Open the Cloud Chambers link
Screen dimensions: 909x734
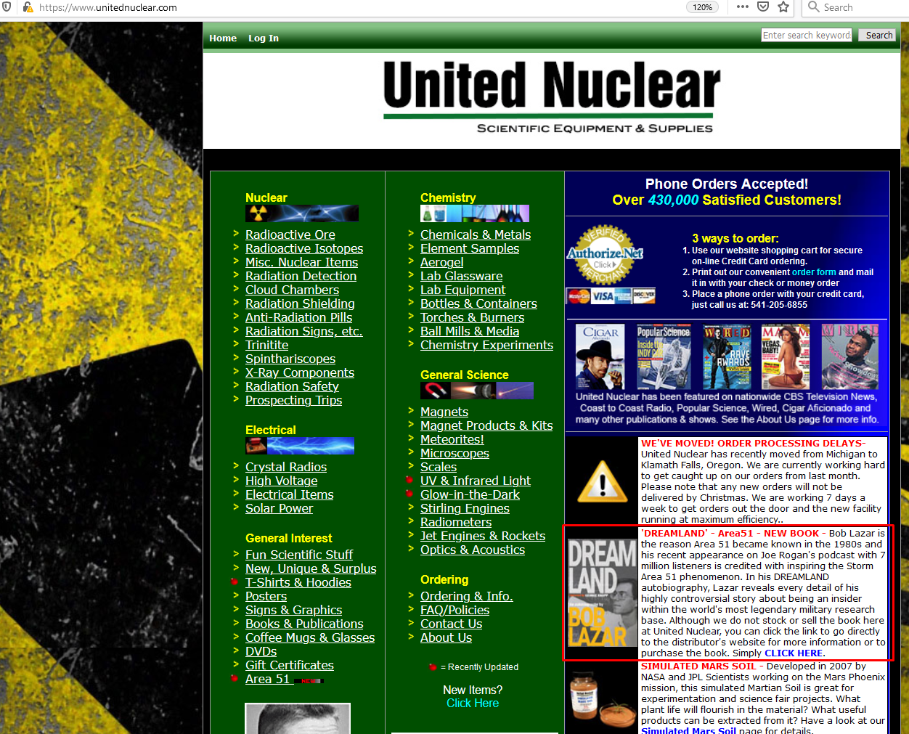point(293,290)
